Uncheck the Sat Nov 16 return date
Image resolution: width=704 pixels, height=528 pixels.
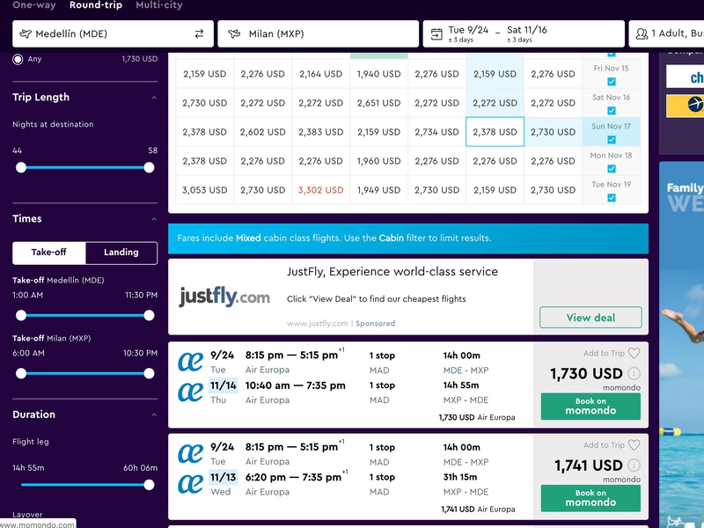[611, 111]
